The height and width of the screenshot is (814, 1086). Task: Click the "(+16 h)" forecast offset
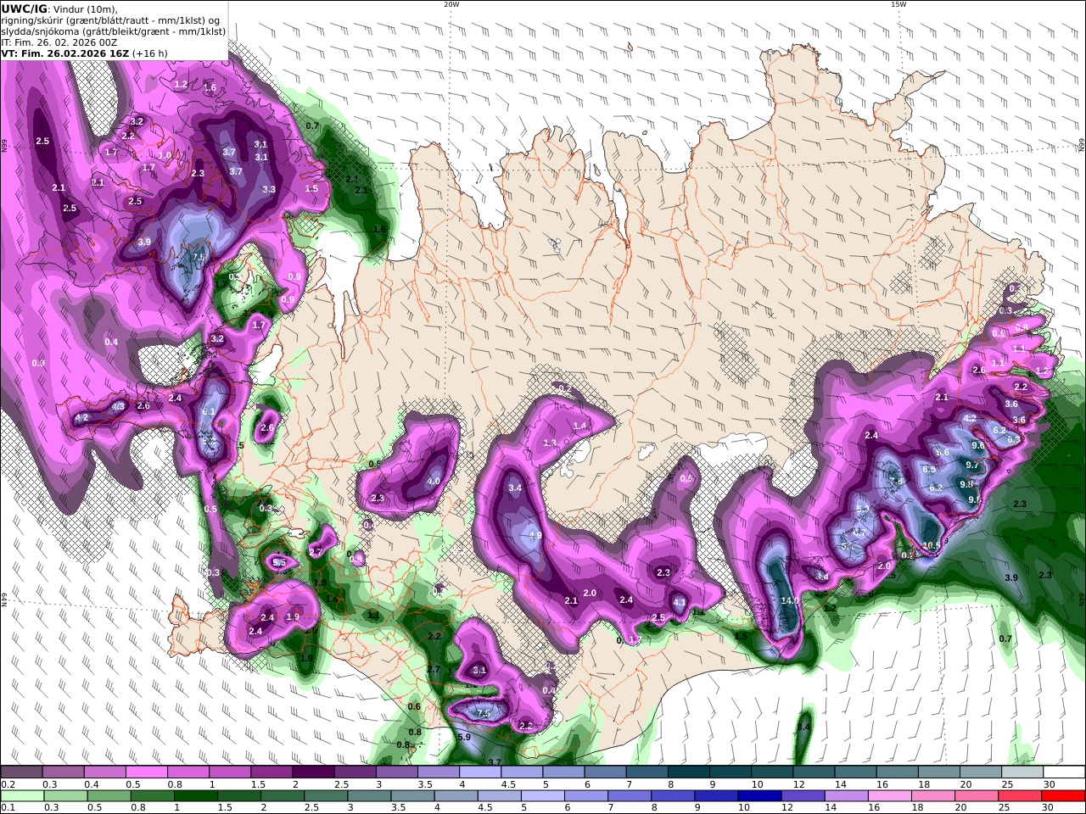(150, 53)
